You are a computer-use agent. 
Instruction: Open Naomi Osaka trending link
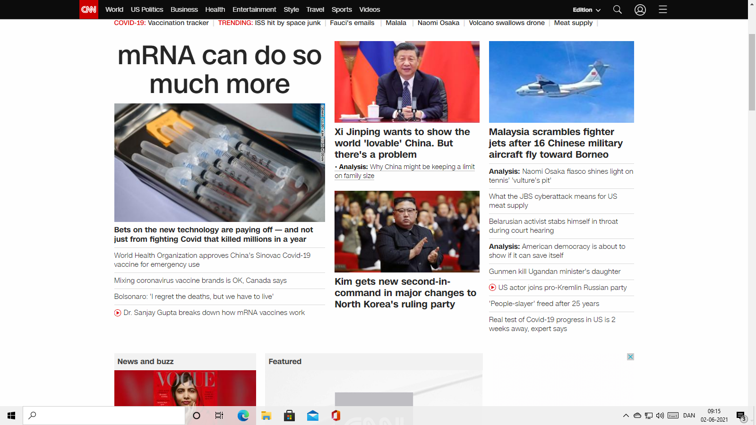tap(438, 23)
